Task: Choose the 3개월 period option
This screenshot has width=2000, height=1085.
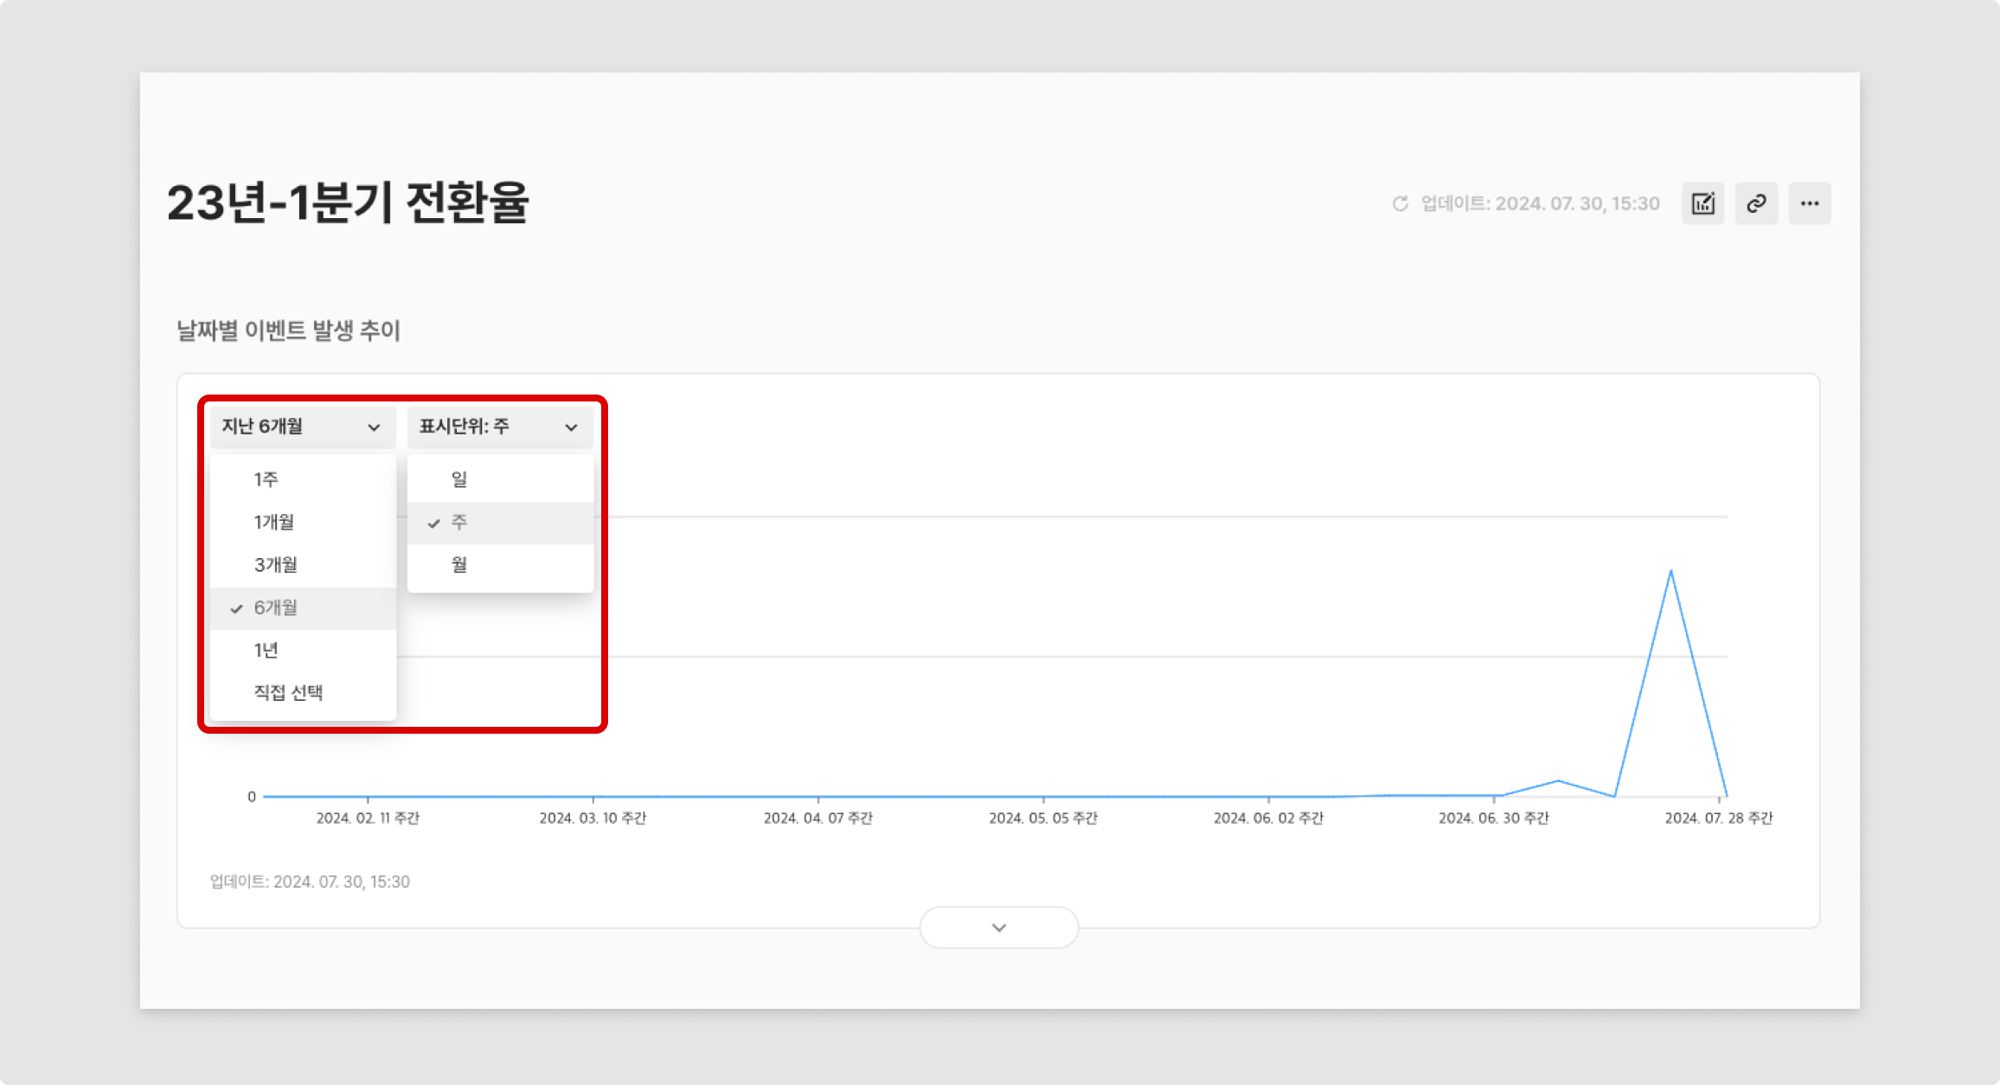Action: [276, 565]
